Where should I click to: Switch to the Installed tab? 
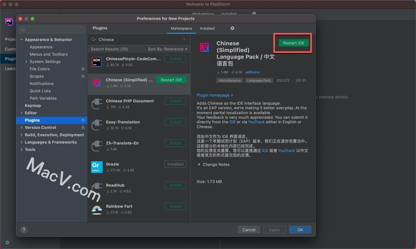(x=207, y=28)
